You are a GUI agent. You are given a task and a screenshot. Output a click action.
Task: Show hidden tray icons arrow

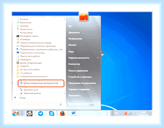point(121,114)
